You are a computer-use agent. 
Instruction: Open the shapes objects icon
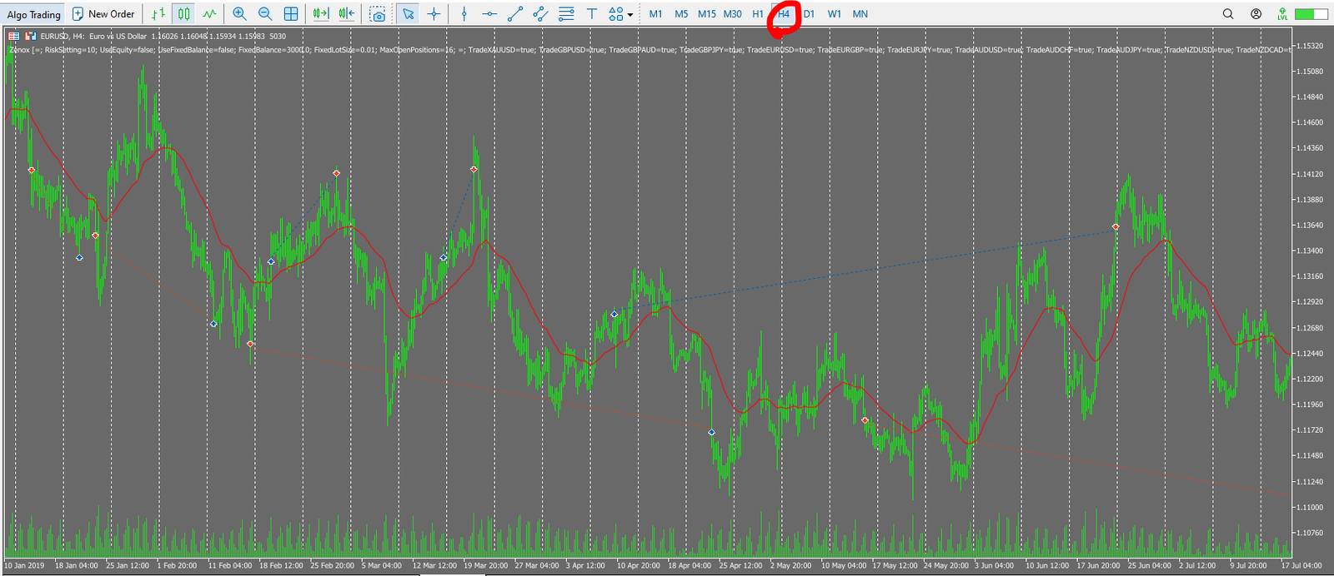tap(615, 14)
